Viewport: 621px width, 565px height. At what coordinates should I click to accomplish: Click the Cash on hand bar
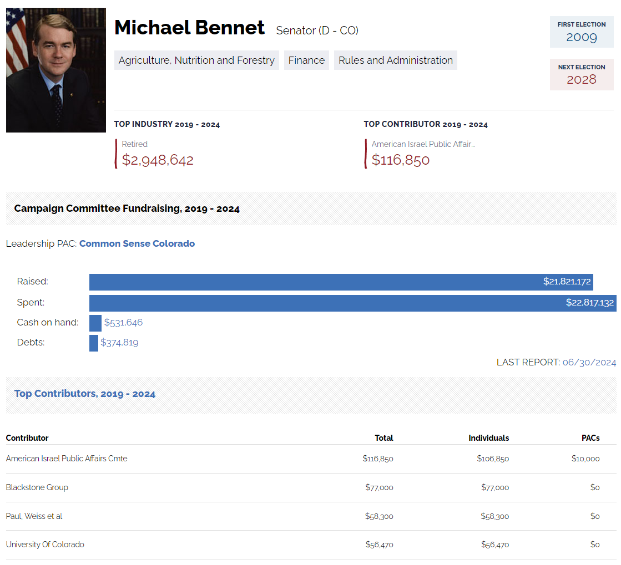pos(95,323)
